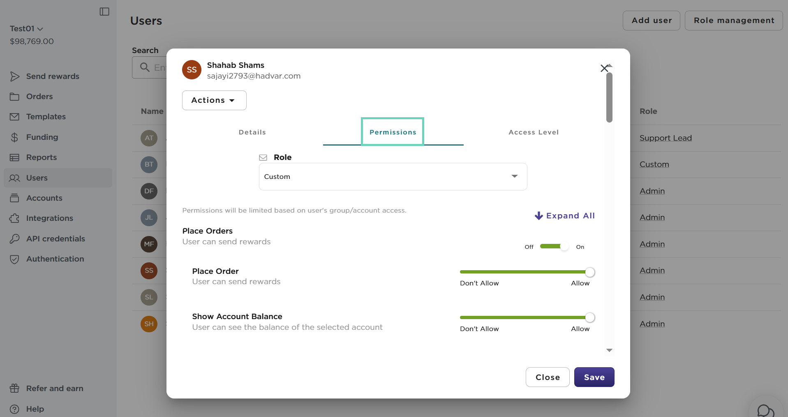Screen dimensions: 788x417
Task: Click the $98,769.00 balance text
Action: 32,41
